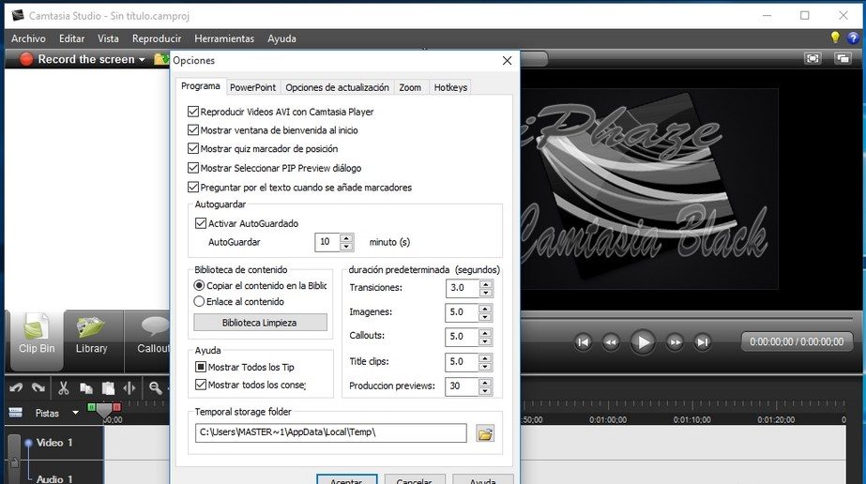The image size is (866, 484).
Task: Open the Vista menu
Action: pyautogui.click(x=108, y=38)
